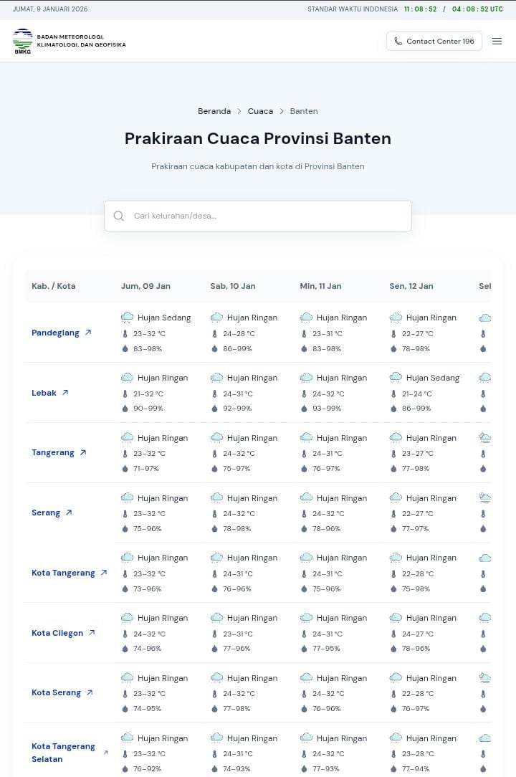Click the BMKG logo icon
Viewport: 516px width, 777px height.
[x=23, y=42]
